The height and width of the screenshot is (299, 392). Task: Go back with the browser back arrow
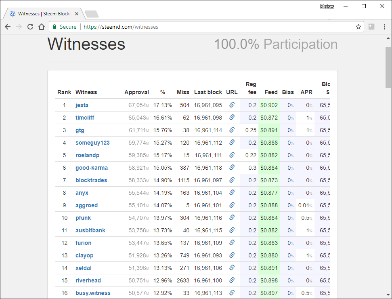8,27
